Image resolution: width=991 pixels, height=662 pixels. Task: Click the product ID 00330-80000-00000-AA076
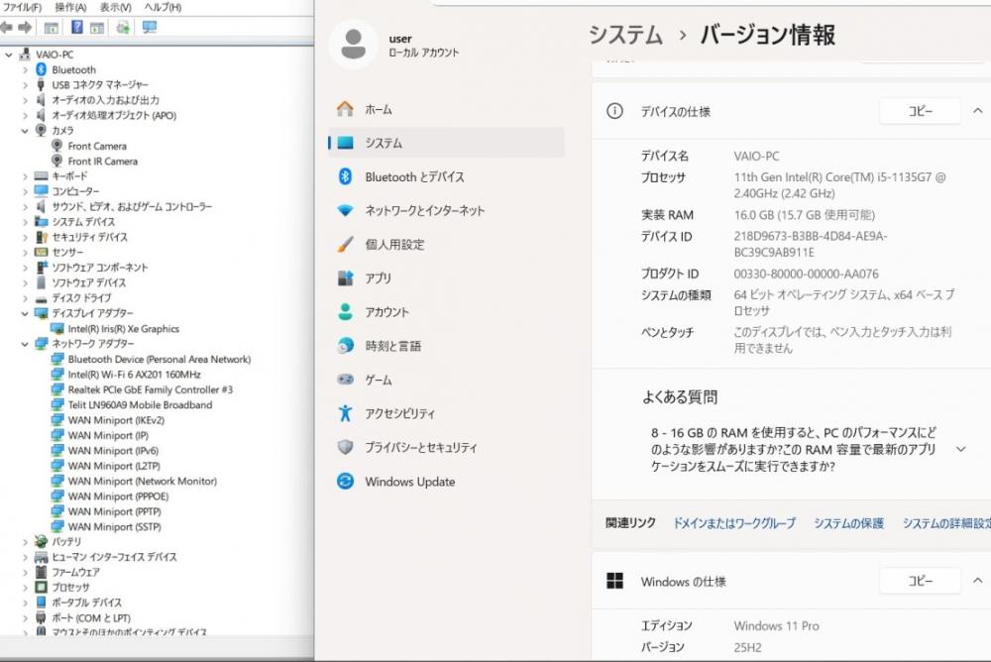[x=806, y=274]
